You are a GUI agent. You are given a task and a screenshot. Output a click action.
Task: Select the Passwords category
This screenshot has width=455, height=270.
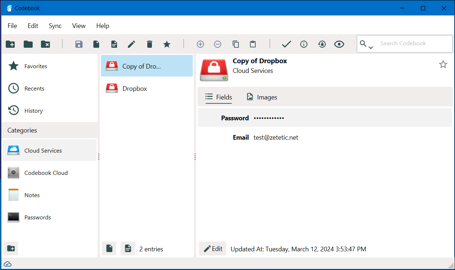(50, 217)
